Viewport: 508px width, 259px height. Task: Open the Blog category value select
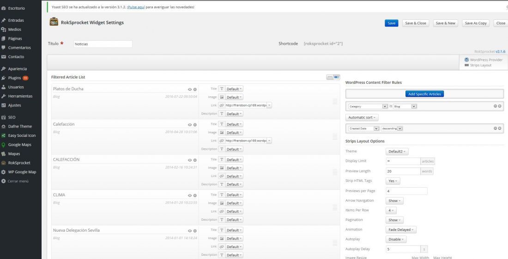(405, 106)
